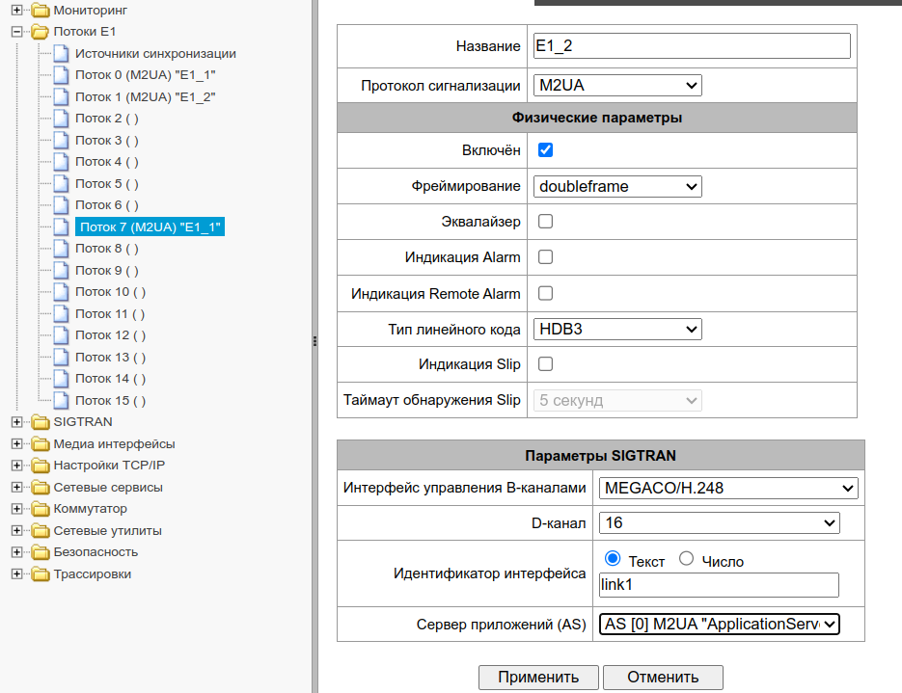Select Поток 0 (M2UA) "E1_1" tree item

pyautogui.click(x=145, y=75)
